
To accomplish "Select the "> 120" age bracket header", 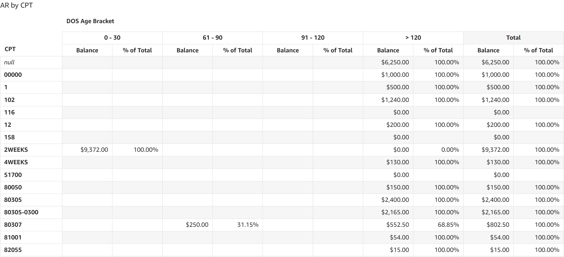I will 413,38.
